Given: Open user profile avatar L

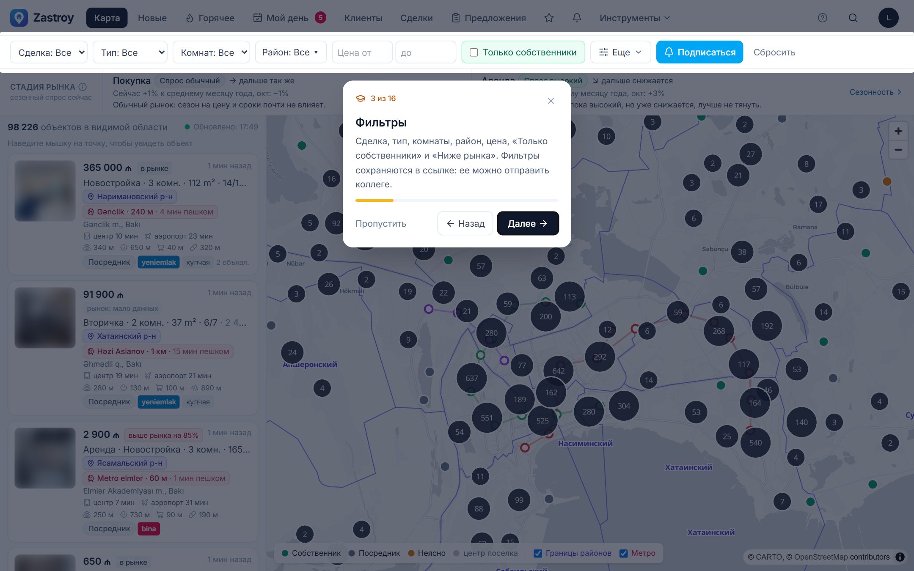Looking at the screenshot, I should (x=888, y=18).
